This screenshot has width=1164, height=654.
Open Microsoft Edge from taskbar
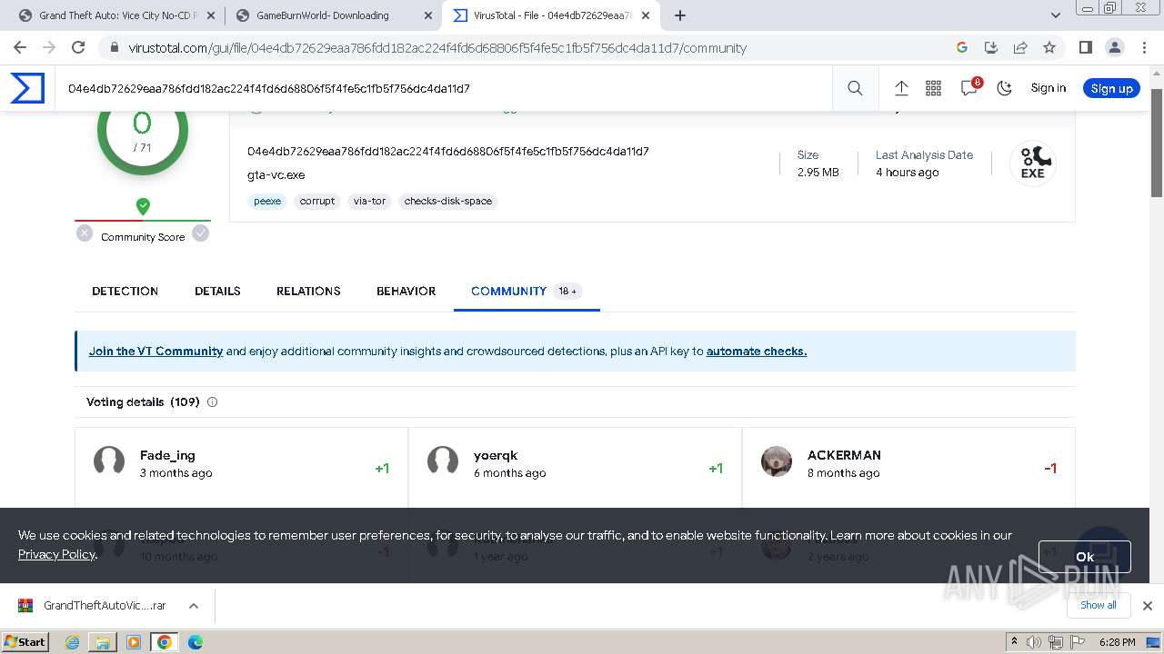[196, 642]
